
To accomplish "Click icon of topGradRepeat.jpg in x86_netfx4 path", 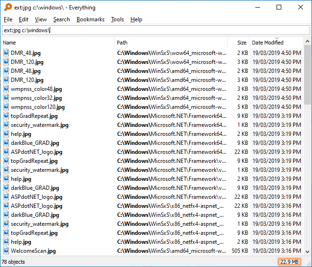I will [x=6, y=233].
